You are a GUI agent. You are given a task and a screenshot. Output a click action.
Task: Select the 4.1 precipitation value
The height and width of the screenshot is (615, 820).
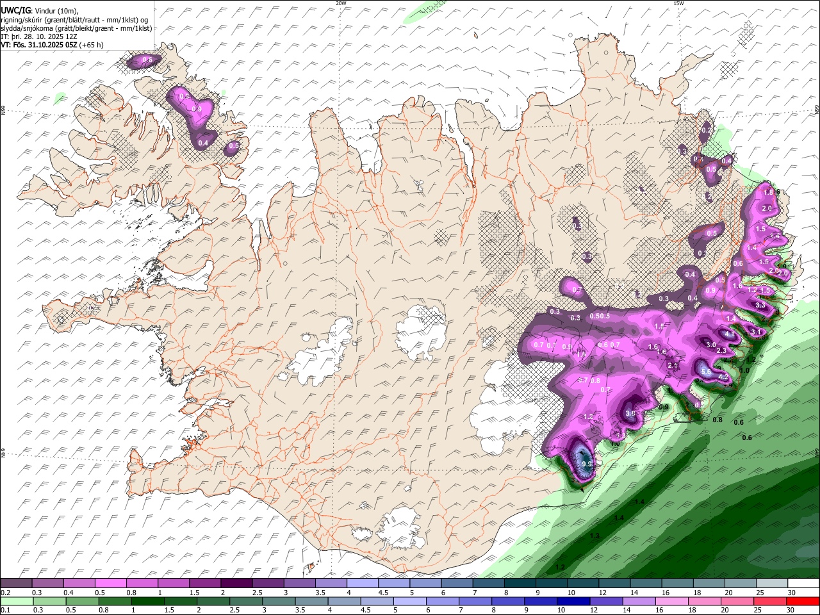[x=730, y=334]
